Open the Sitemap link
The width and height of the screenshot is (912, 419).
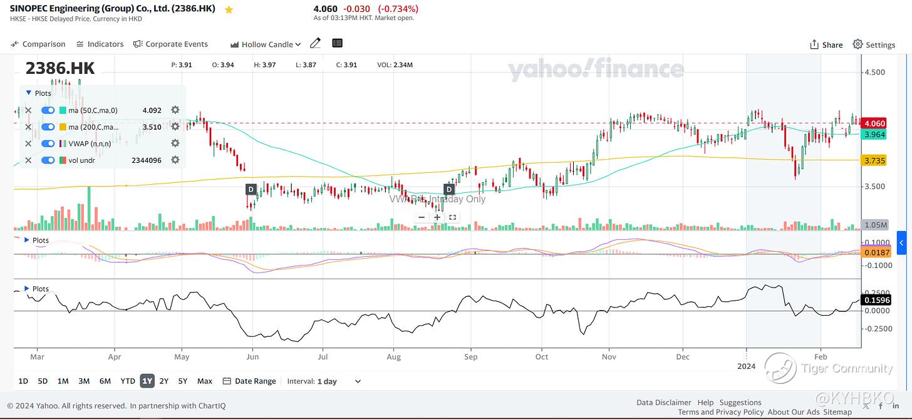pos(837,412)
